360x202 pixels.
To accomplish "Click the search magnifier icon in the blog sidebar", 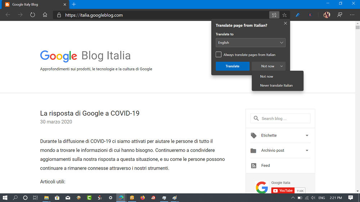I will point(256,118).
